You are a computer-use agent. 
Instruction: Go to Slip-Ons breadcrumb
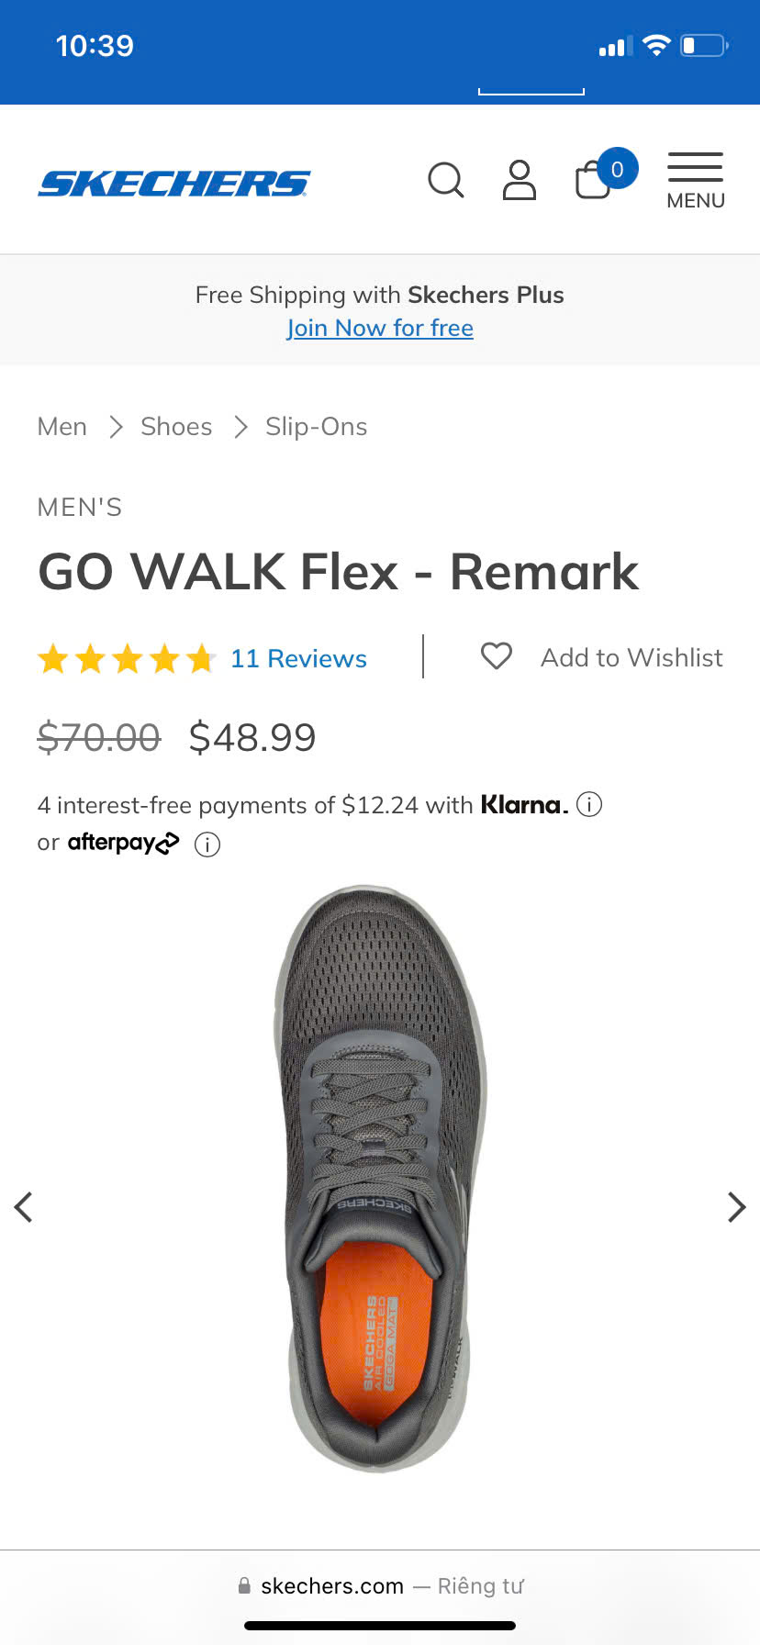316,427
